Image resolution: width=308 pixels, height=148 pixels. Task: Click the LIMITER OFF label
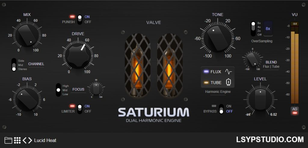tap(88, 112)
